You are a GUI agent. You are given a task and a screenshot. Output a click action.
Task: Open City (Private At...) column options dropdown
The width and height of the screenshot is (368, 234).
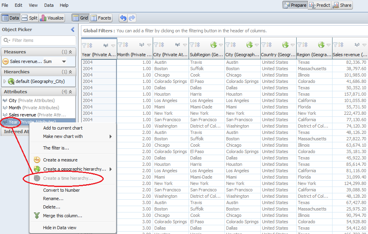pyautogui.click(x=185, y=45)
